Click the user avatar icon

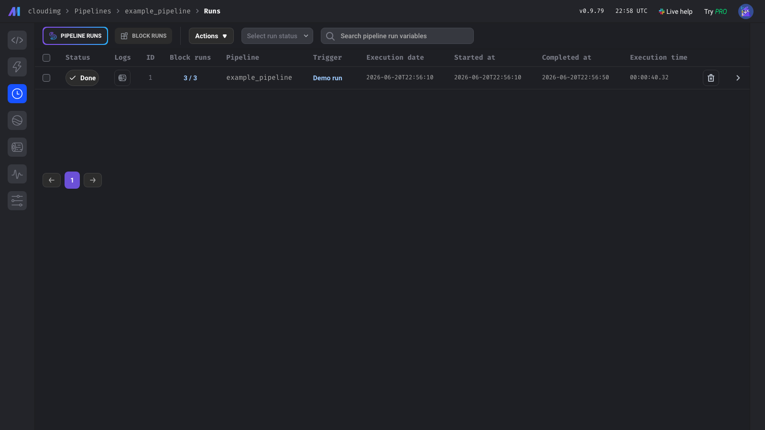745,11
